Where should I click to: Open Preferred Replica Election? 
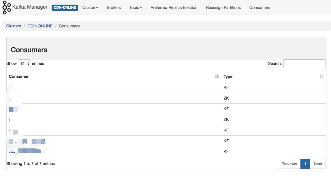point(174,8)
